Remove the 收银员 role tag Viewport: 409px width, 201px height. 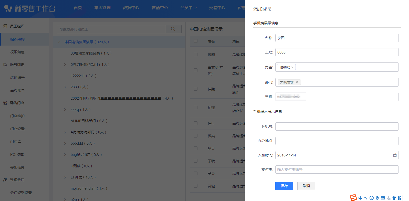tap(292, 67)
